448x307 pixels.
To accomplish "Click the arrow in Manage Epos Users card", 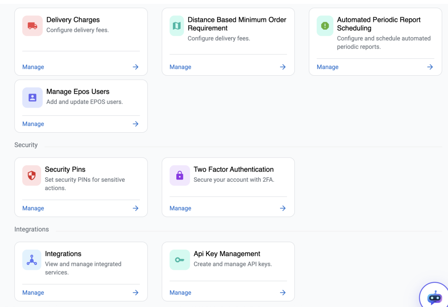I will click(136, 124).
